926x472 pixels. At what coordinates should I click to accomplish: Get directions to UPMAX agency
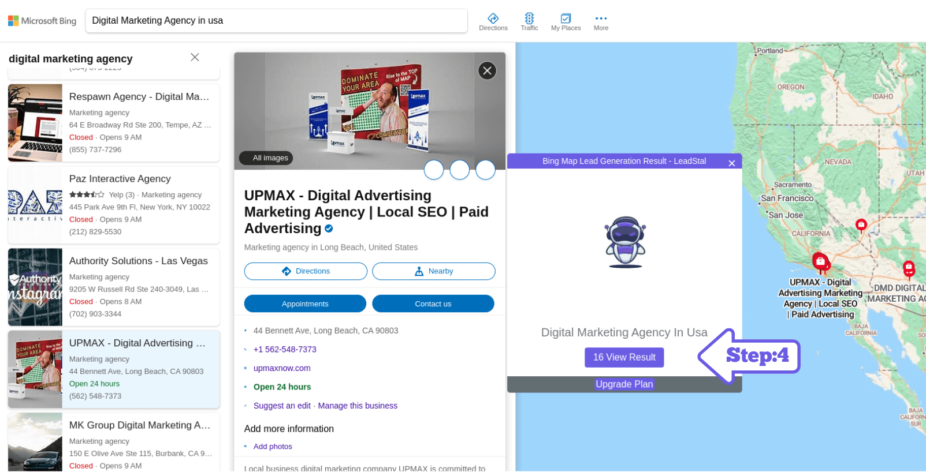pos(306,271)
